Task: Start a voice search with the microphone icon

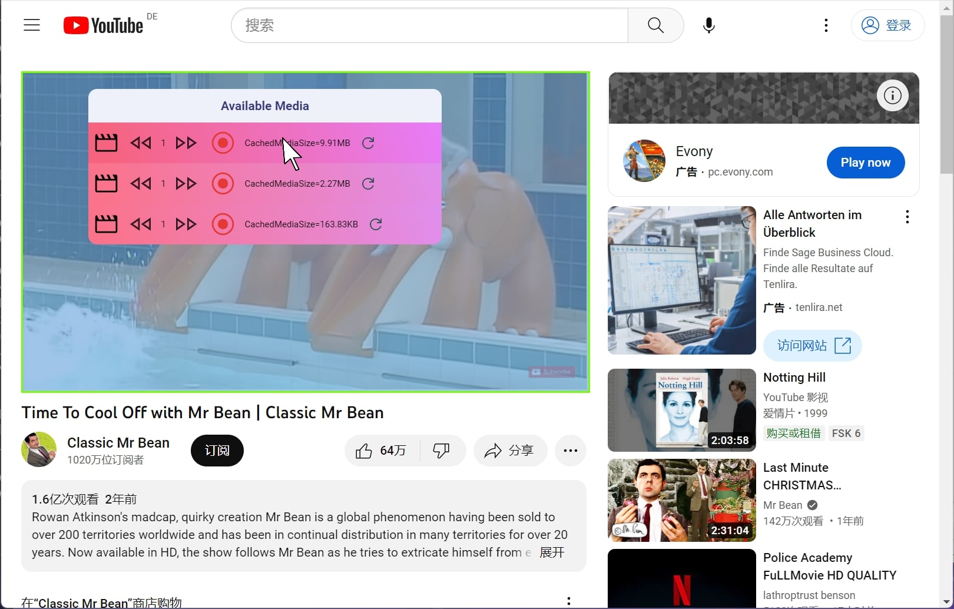Action: 708,25
